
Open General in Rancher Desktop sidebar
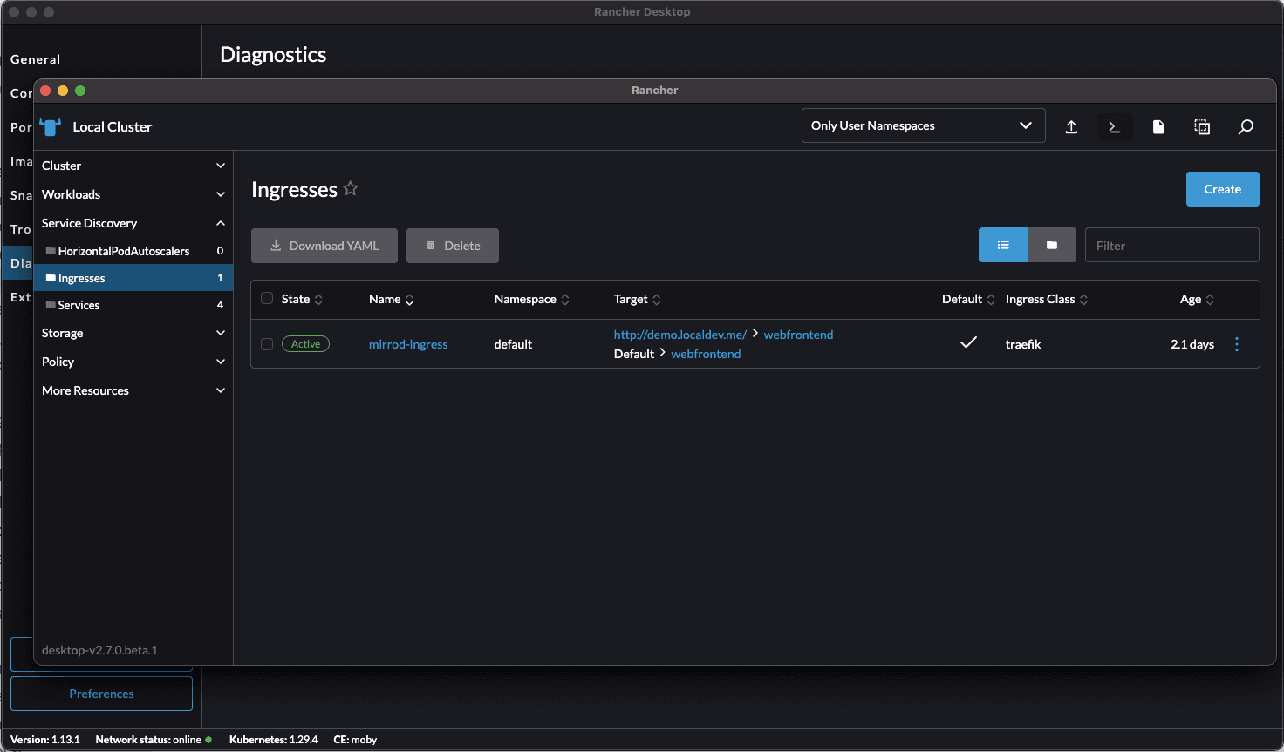pos(36,59)
